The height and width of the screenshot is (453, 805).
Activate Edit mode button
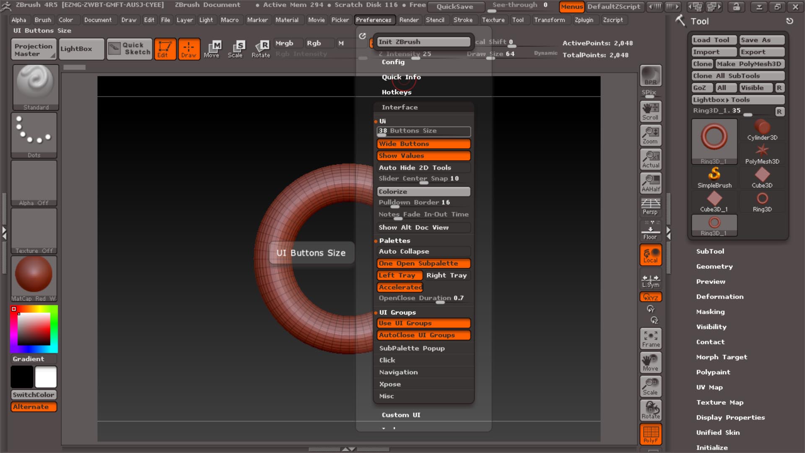coord(165,49)
